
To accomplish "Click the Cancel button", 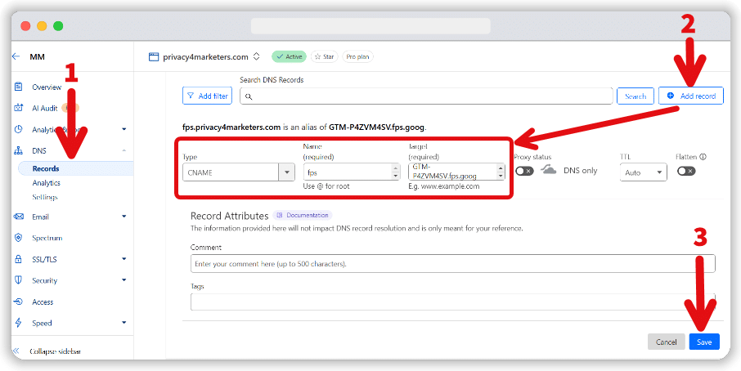I will coord(667,342).
